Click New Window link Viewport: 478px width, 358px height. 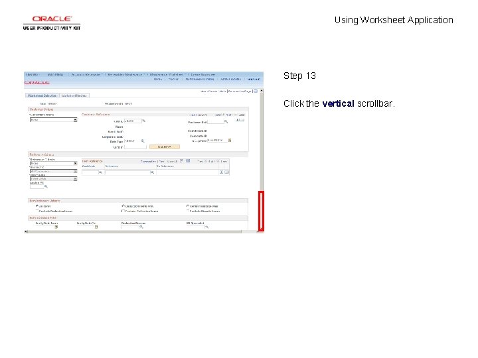[x=208, y=91]
